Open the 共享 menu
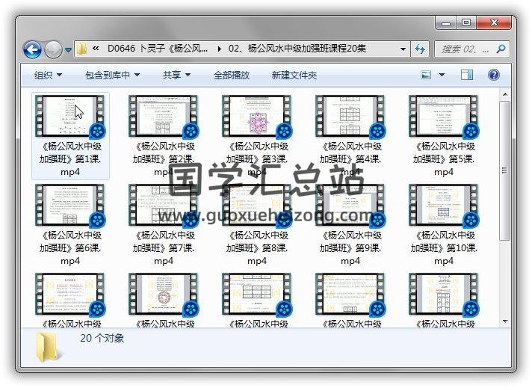The width and height of the screenshot is (532, 388). [x=176, y=75]
